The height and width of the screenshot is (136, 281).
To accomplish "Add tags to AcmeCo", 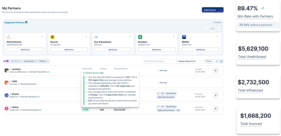I will pyautogui.click(x=162, y=71).
